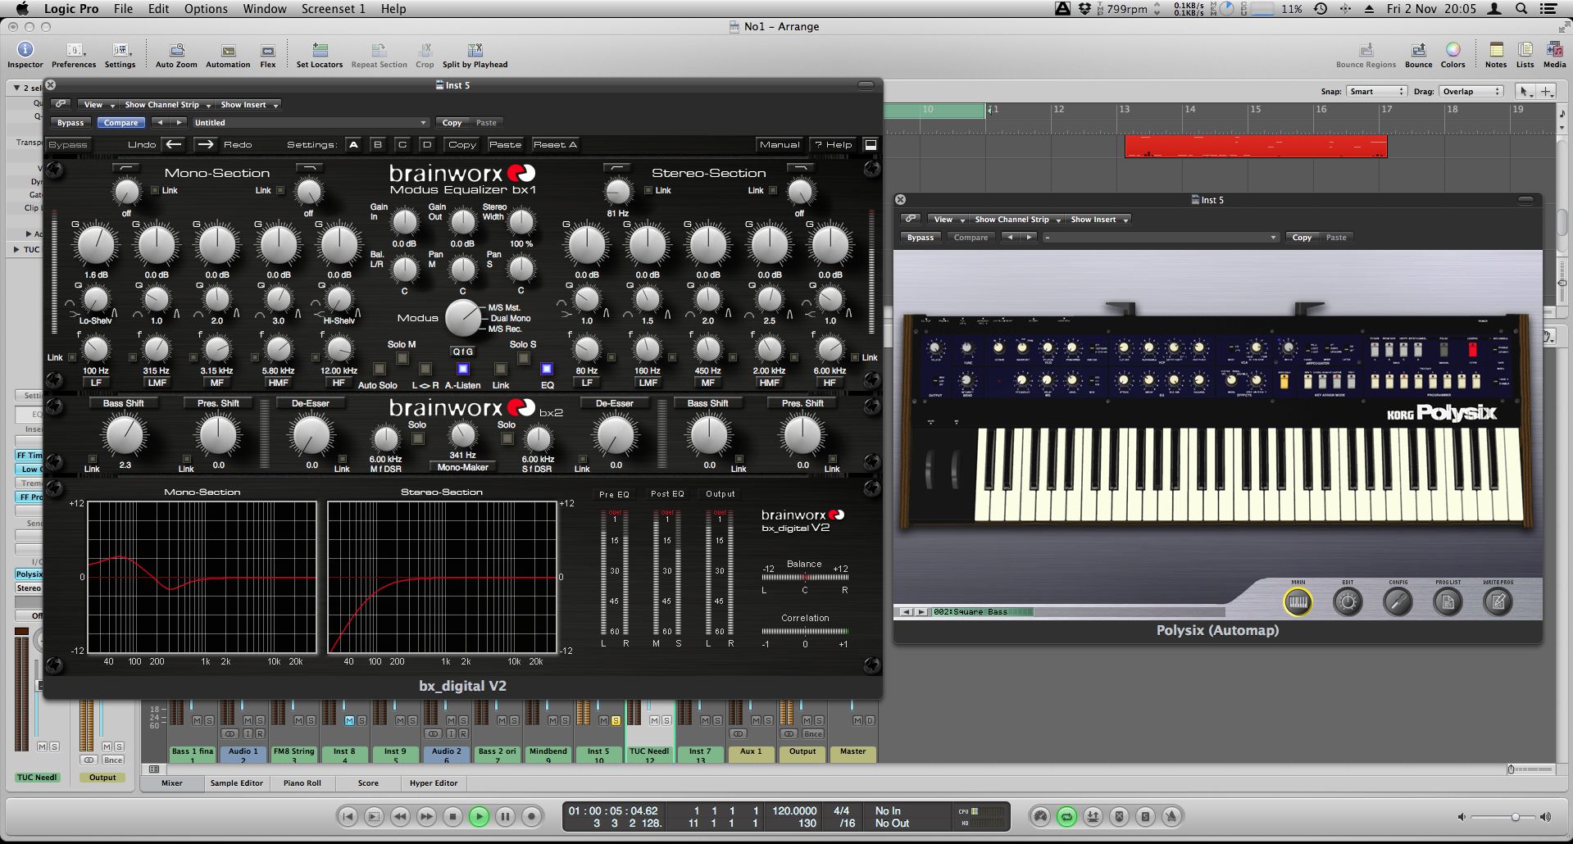Open the Polysix PROG LIST page
1573x844 pixels.
1448,602
